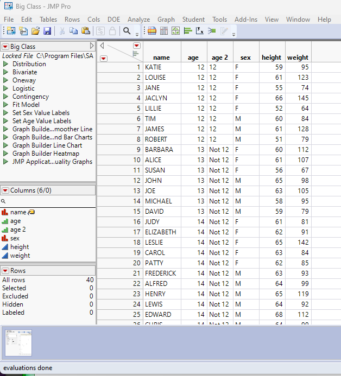Viewport: 341px width, 376px height.
Task: Open the Tables menu
Action: pyautogui.click(x=48, y=20)
